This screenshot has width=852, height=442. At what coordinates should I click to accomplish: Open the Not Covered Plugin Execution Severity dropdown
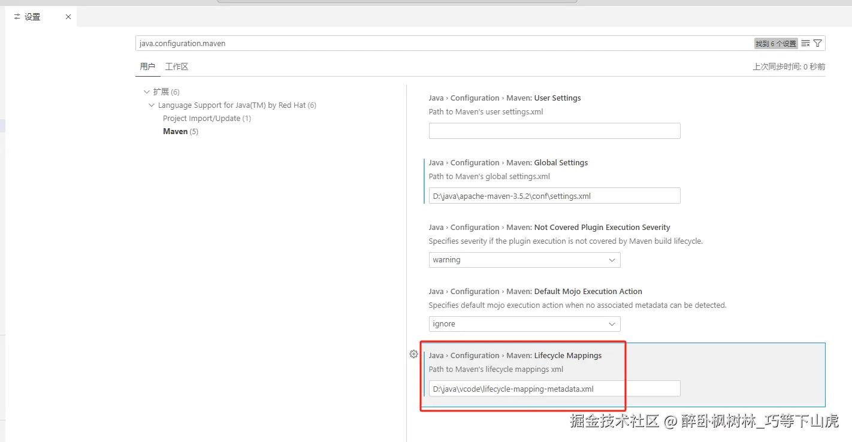coord(525,260)
